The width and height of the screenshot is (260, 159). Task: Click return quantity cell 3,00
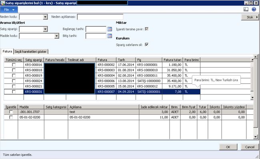tap(154, 112)
